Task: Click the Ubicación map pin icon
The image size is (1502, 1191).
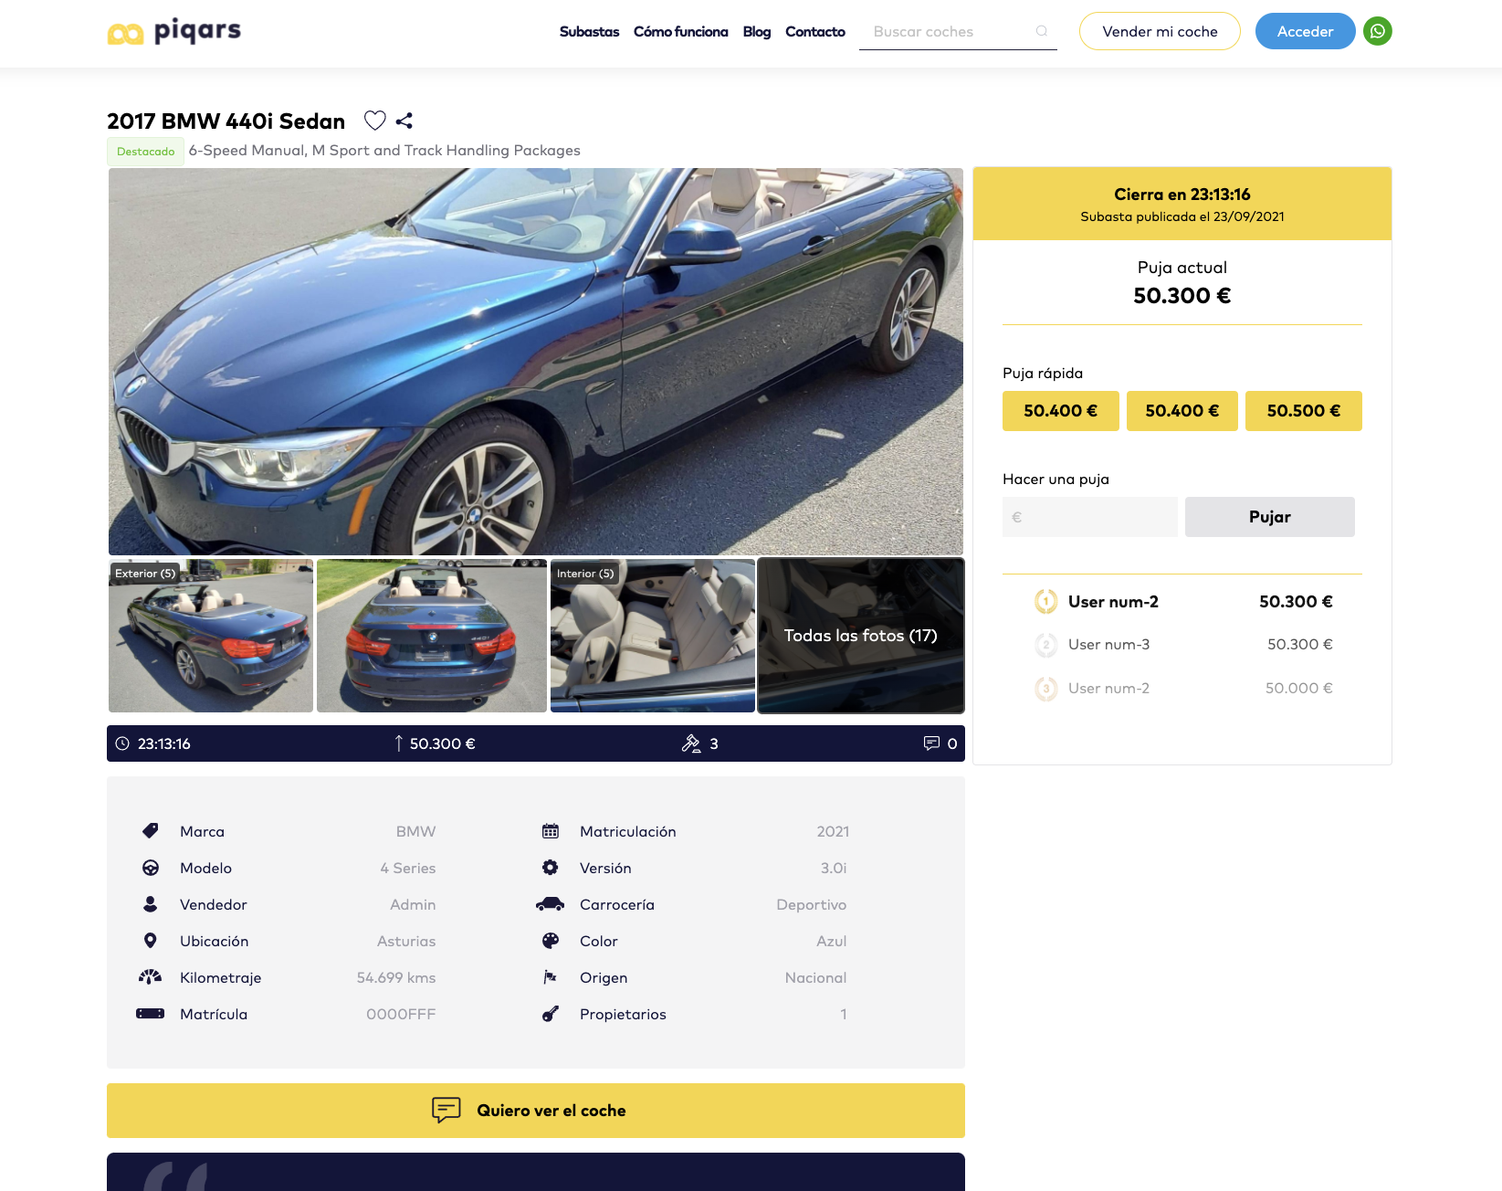Action: pos(151,941)
